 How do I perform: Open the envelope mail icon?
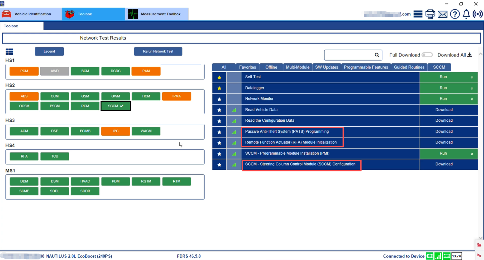pos(442,14)
